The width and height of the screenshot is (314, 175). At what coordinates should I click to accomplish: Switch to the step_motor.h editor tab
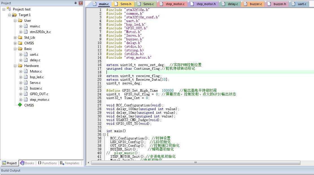click(x=203, y=4)
